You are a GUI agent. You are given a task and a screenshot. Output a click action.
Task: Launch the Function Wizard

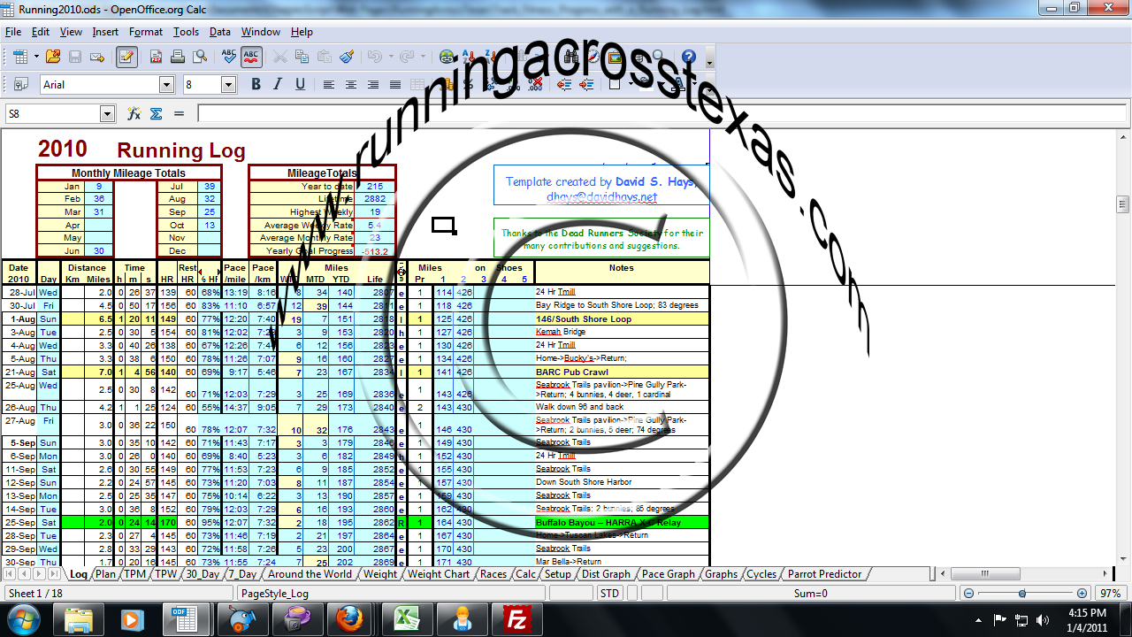(134, 113)
